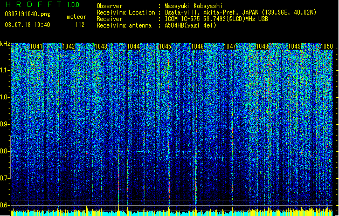The image size is (339, 216).
Task: Click the HROFFT 1.0.0 title
Action: [x=43, y=4]
